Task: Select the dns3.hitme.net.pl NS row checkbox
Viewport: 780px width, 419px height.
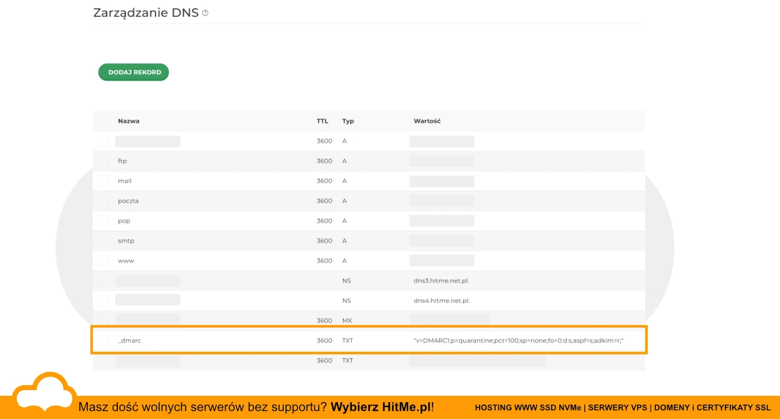Action: point(103,280)
